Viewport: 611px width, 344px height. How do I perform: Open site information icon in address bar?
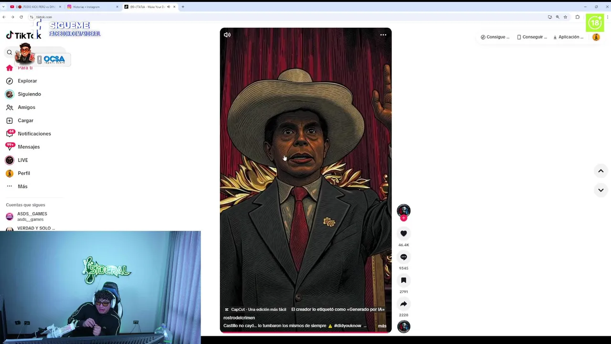point(32,17)
